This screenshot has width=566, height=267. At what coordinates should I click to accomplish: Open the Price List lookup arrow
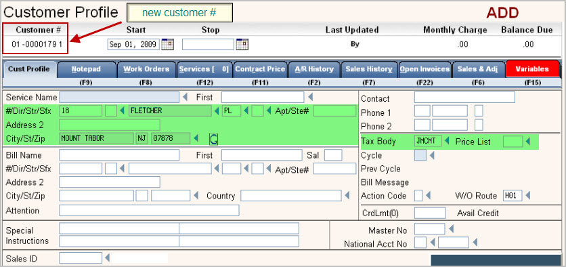pos(527,141)
